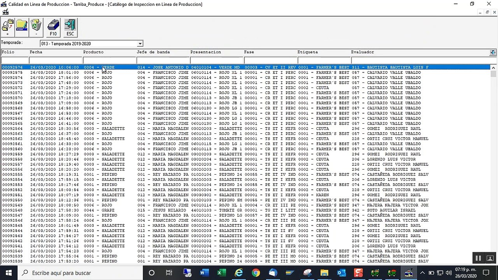Click the F10 card catalog icon
This screenshot has height=280, width=498.
pos(53,28)
